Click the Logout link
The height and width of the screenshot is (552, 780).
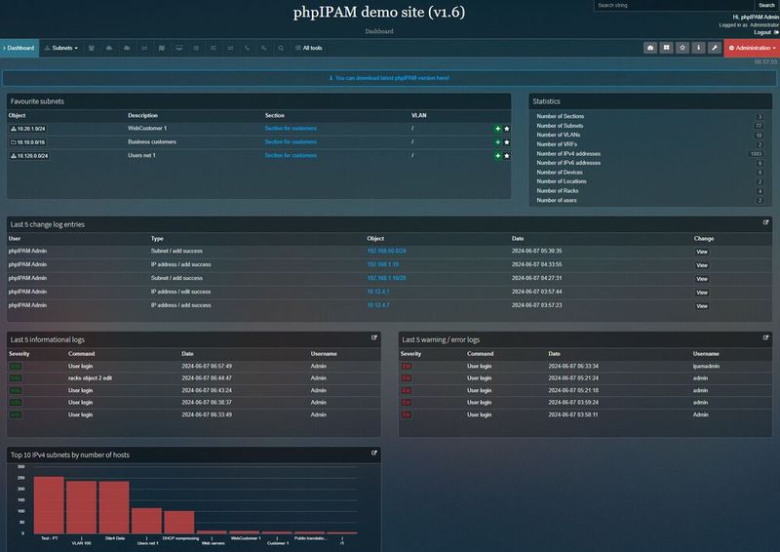pos(762,32)
